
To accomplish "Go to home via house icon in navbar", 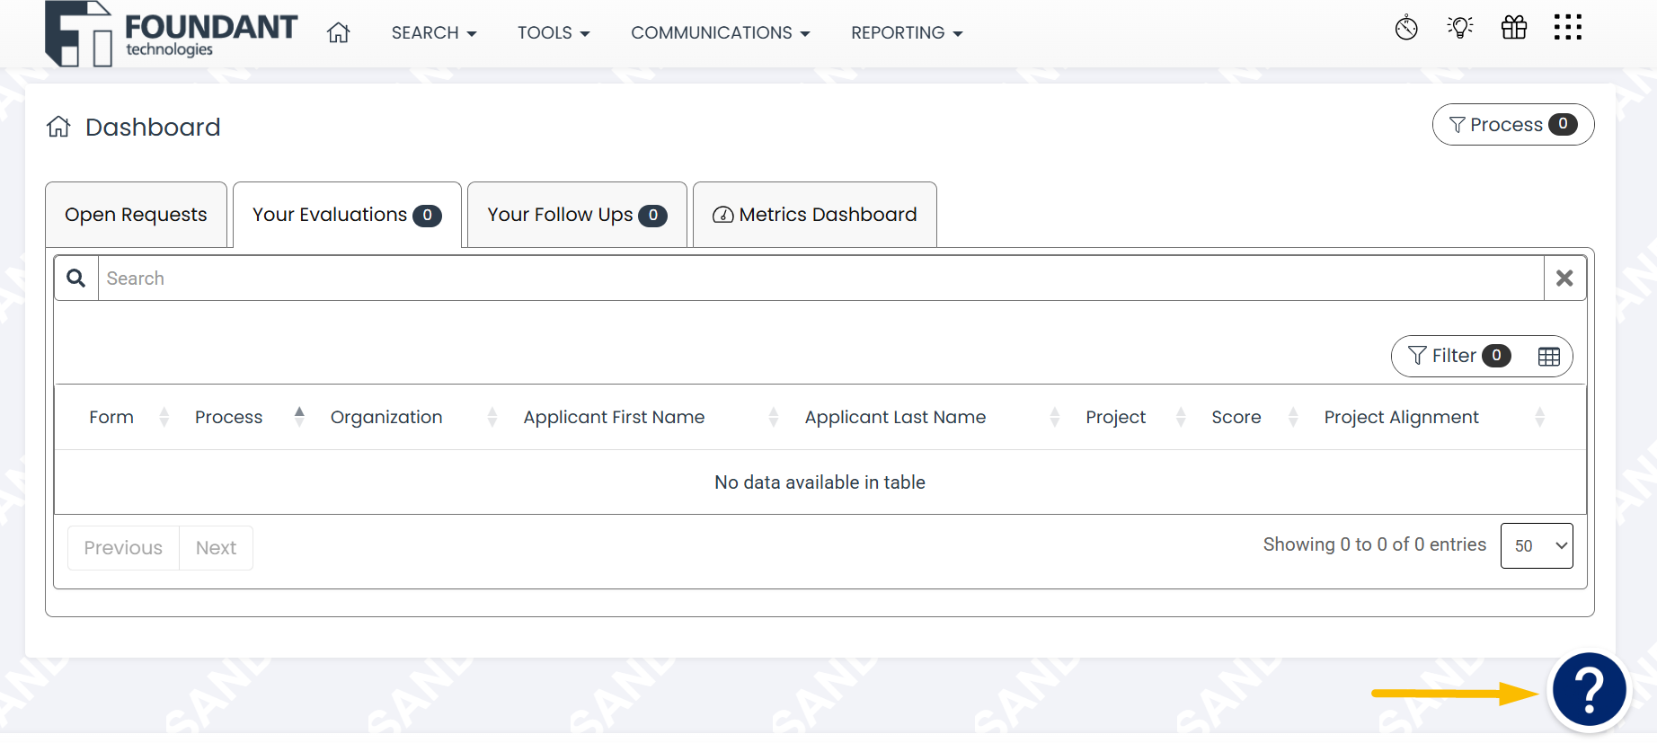I will click(x=338, y=32).
